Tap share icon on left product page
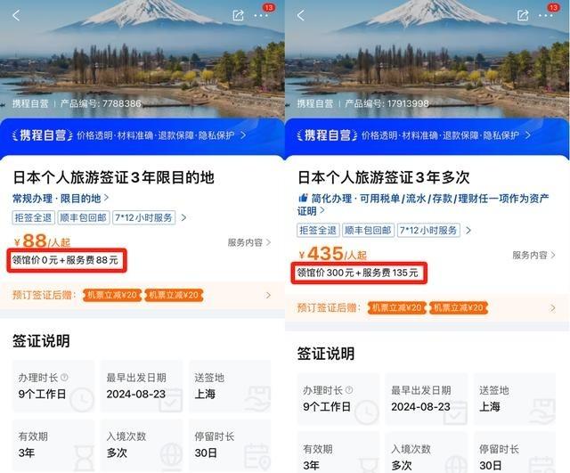The image size is (570, 473). tap(238, 16)
